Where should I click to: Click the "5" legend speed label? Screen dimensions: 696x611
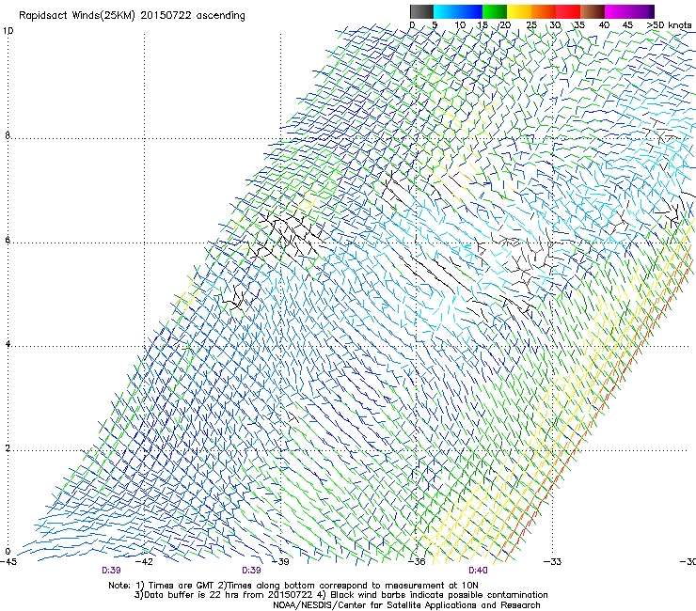point(435,25)
